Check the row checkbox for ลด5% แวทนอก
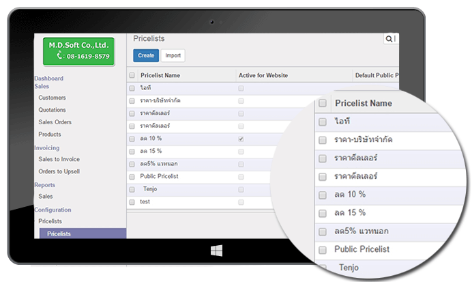The width and height of the screenshot is (472, 282). click(x=132, y=164)
